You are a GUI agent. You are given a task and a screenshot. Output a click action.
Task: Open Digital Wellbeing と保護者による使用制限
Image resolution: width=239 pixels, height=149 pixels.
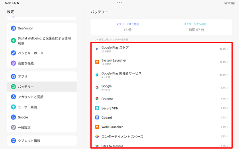pyautogui.click(x=42, y=41)
